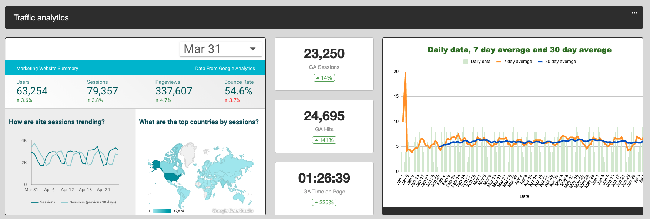
Task: Click the dropdown arrow beside Mar 31
Action: click(x=253, y=49)
